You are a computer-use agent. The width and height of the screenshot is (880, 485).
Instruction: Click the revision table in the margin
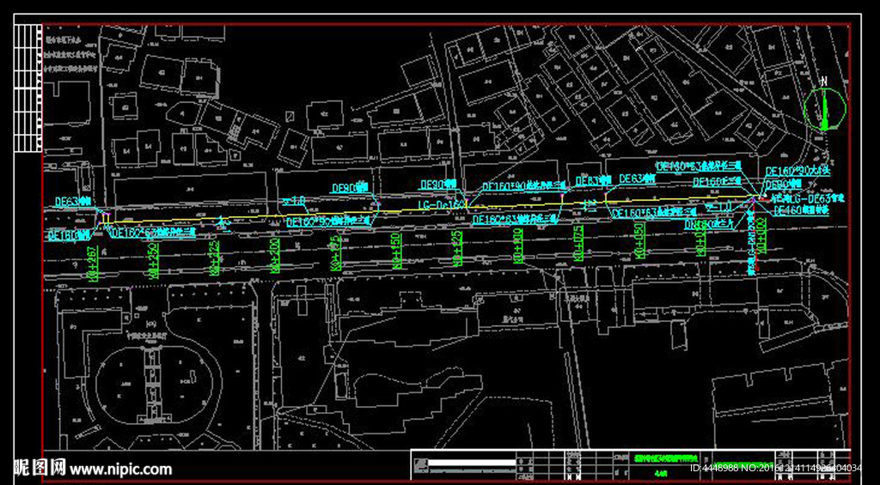(x=28, y=88)
